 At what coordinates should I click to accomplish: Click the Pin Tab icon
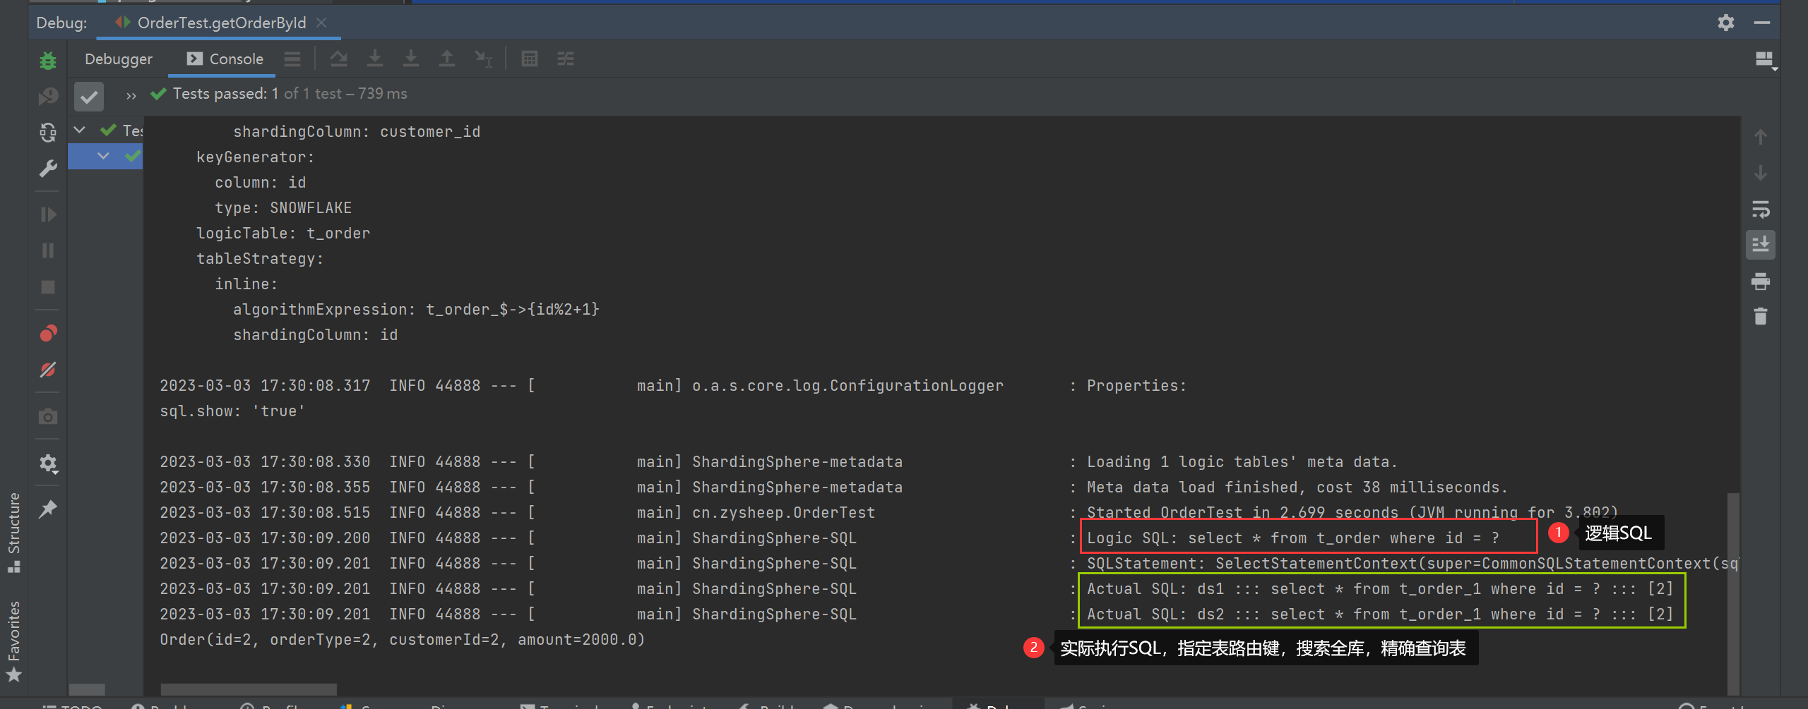tap(48, 509)
